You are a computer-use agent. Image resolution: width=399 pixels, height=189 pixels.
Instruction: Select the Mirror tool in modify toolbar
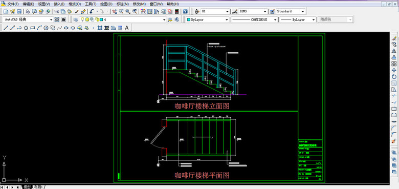tap(394, 51)
